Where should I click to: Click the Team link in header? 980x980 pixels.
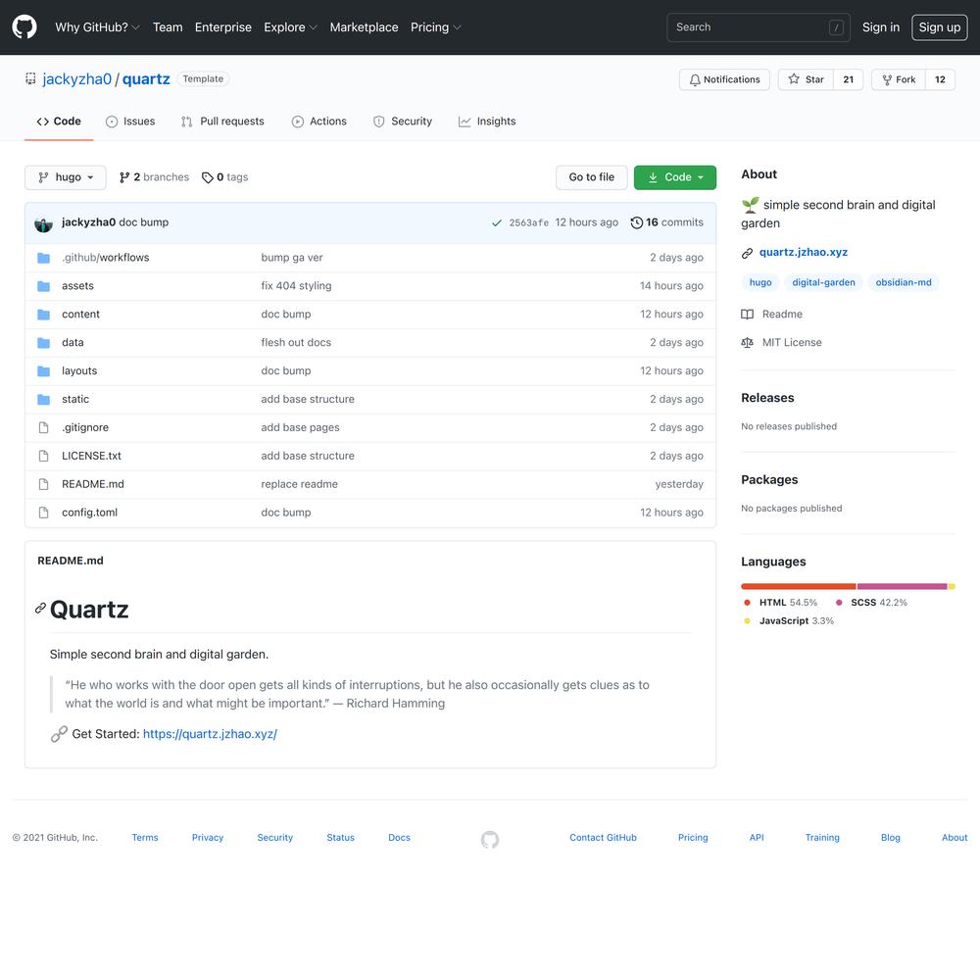click(168, 26)
